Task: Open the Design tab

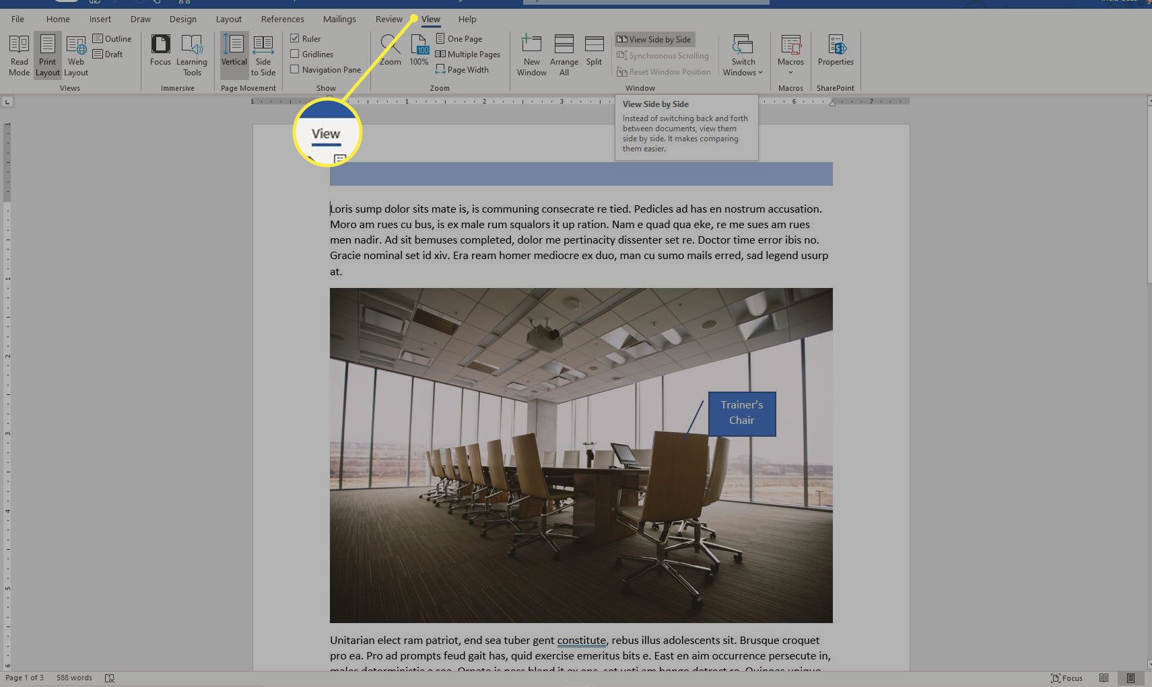Action: click(183, 19)
